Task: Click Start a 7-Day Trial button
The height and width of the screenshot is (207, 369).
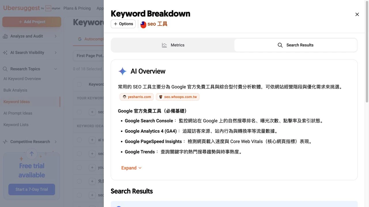Action: tap(32, 189)
